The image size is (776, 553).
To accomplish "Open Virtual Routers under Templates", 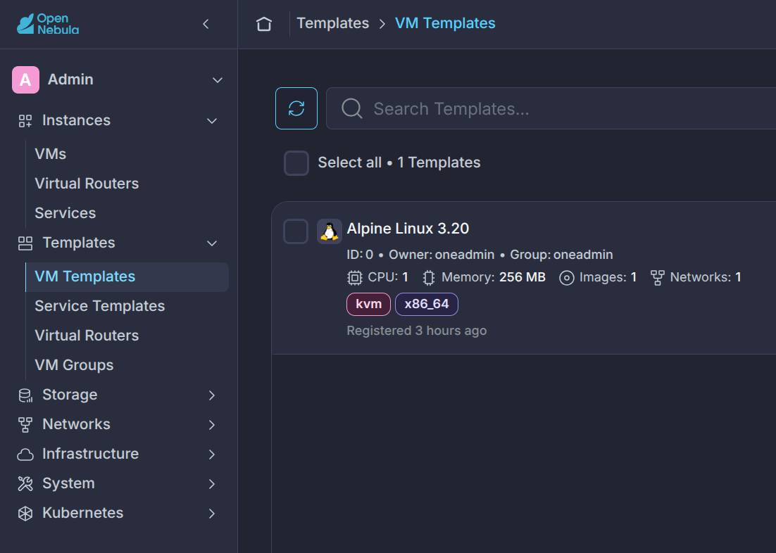I will [87, 336].
